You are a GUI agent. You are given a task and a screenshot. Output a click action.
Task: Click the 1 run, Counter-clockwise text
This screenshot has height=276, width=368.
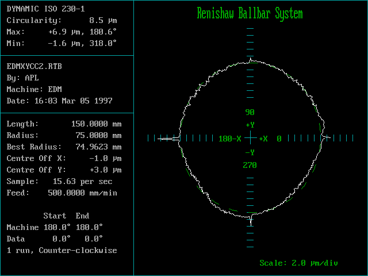tap(62, 250)
